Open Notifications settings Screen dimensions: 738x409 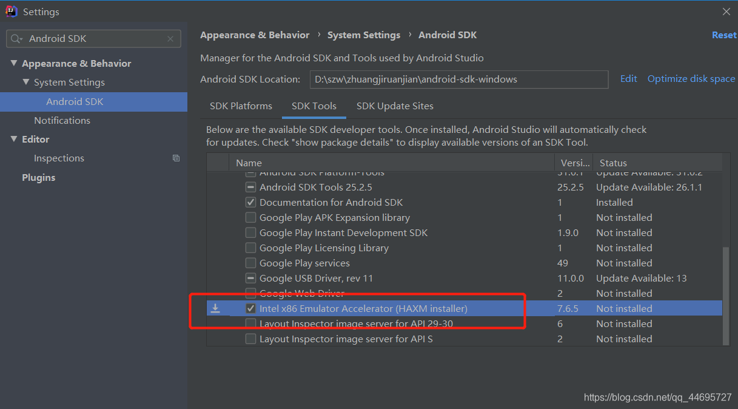(62, 121)
